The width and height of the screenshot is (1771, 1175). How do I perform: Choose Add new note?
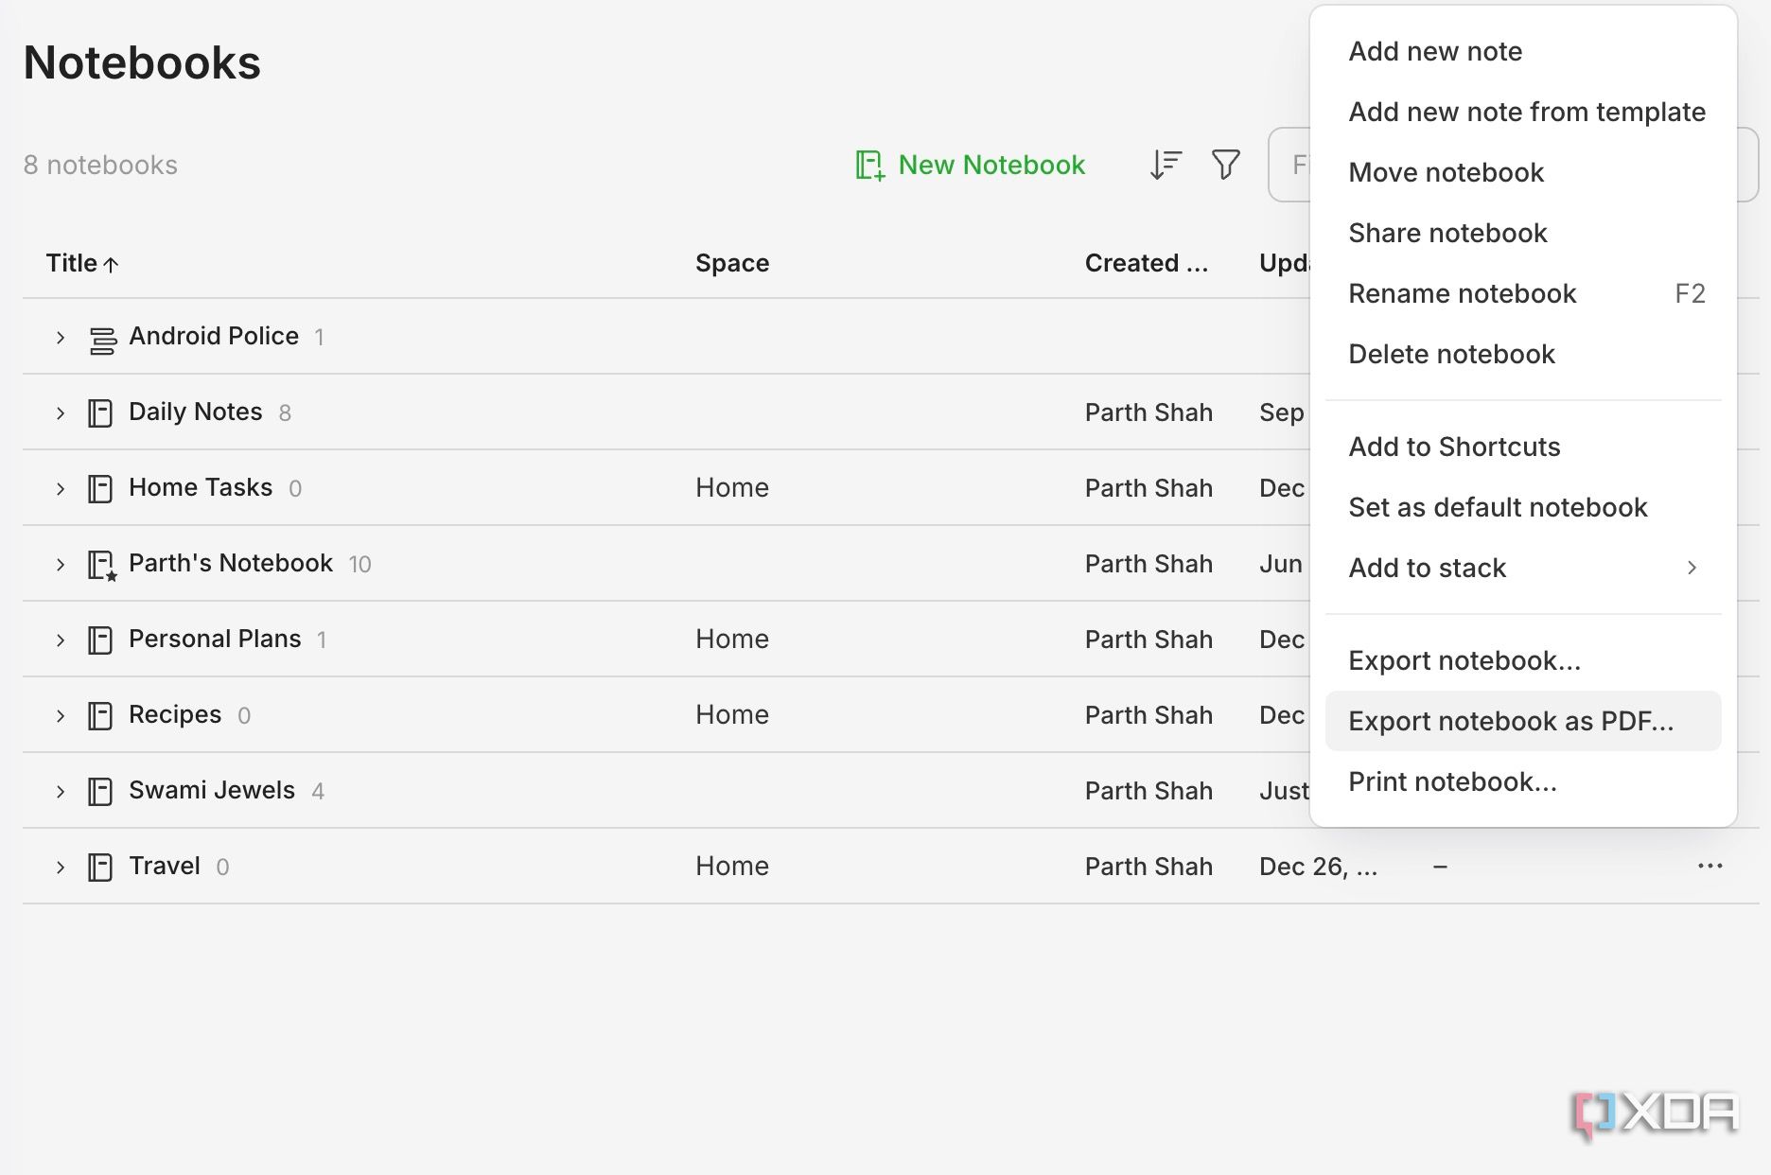[1523, 51]
